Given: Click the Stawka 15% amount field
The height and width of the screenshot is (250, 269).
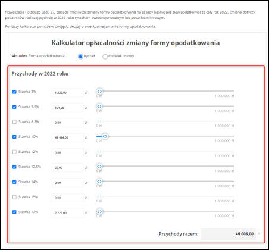Looking at the screenshot, I should coord(67,198).
